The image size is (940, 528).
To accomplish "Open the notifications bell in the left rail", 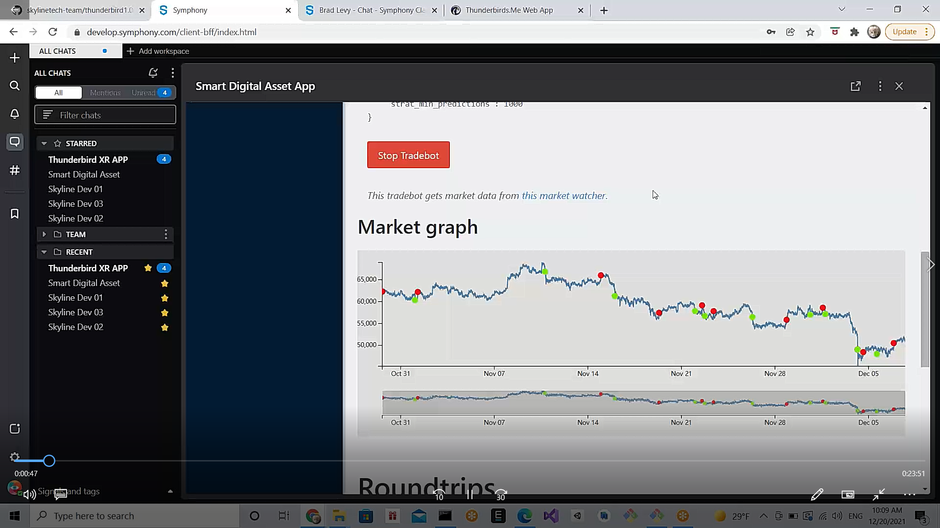I will pos(14,114).
